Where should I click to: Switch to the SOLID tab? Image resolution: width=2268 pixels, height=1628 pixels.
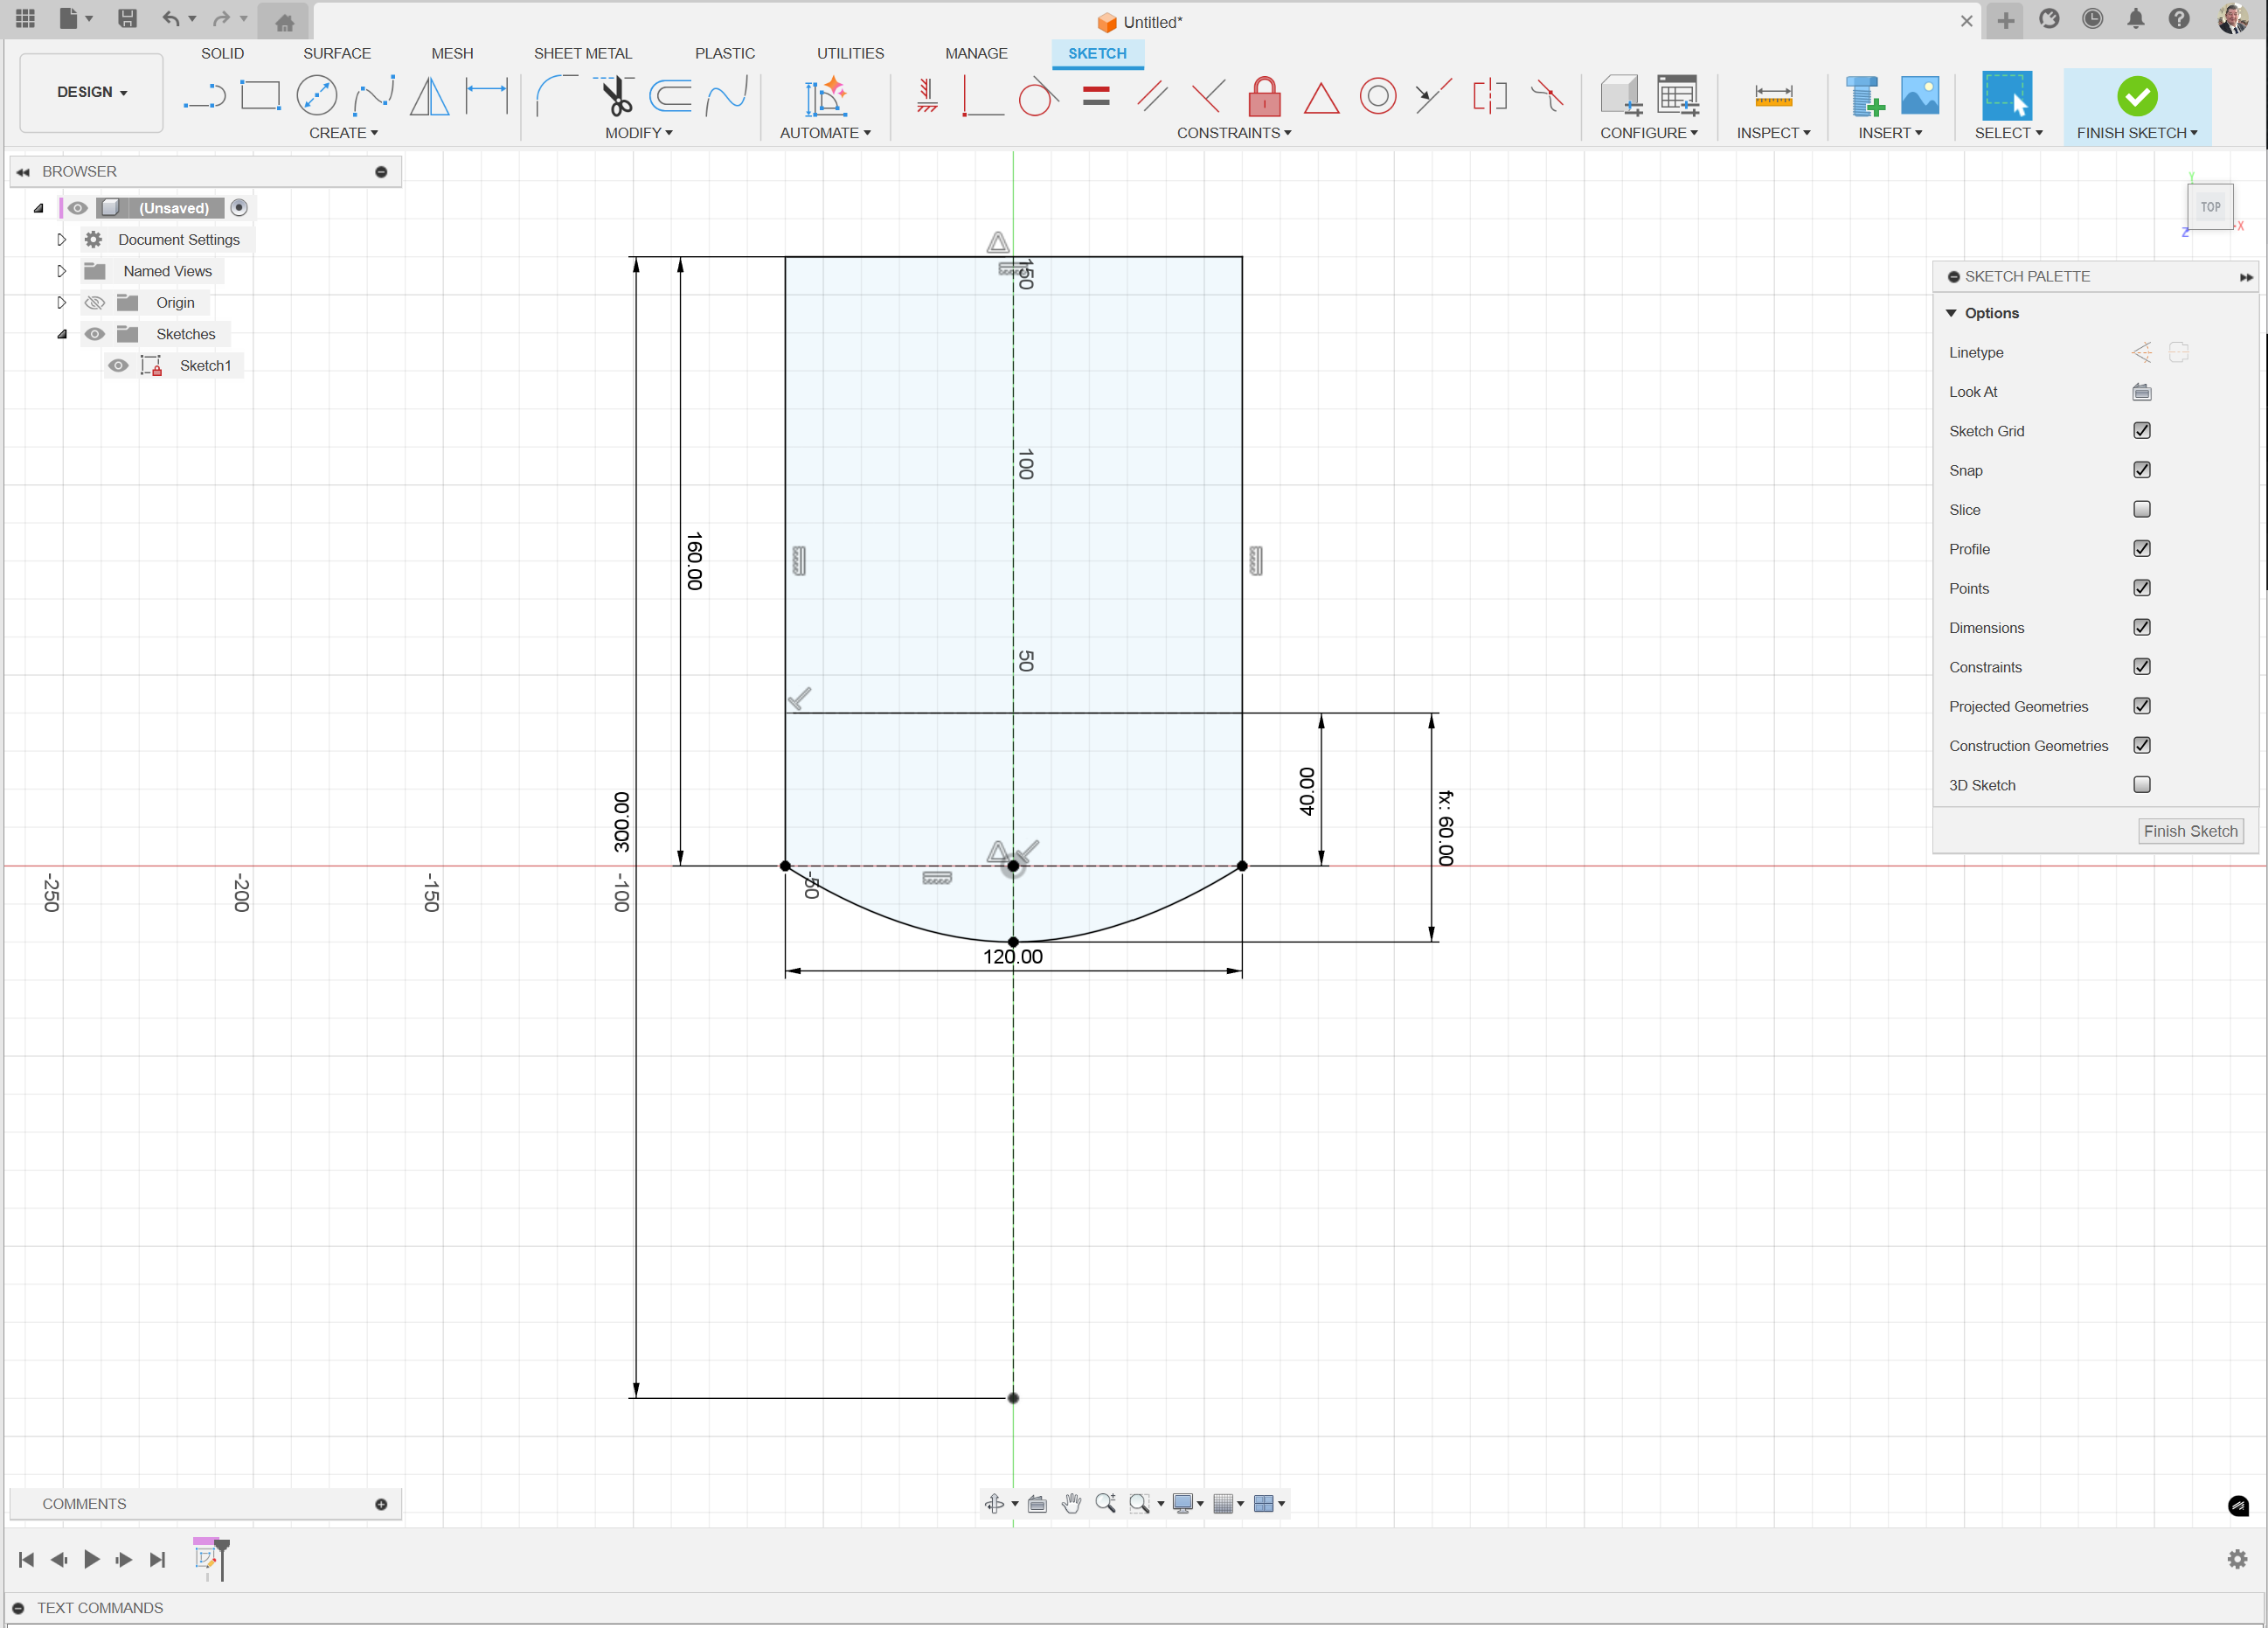click(x=222, y=53)
